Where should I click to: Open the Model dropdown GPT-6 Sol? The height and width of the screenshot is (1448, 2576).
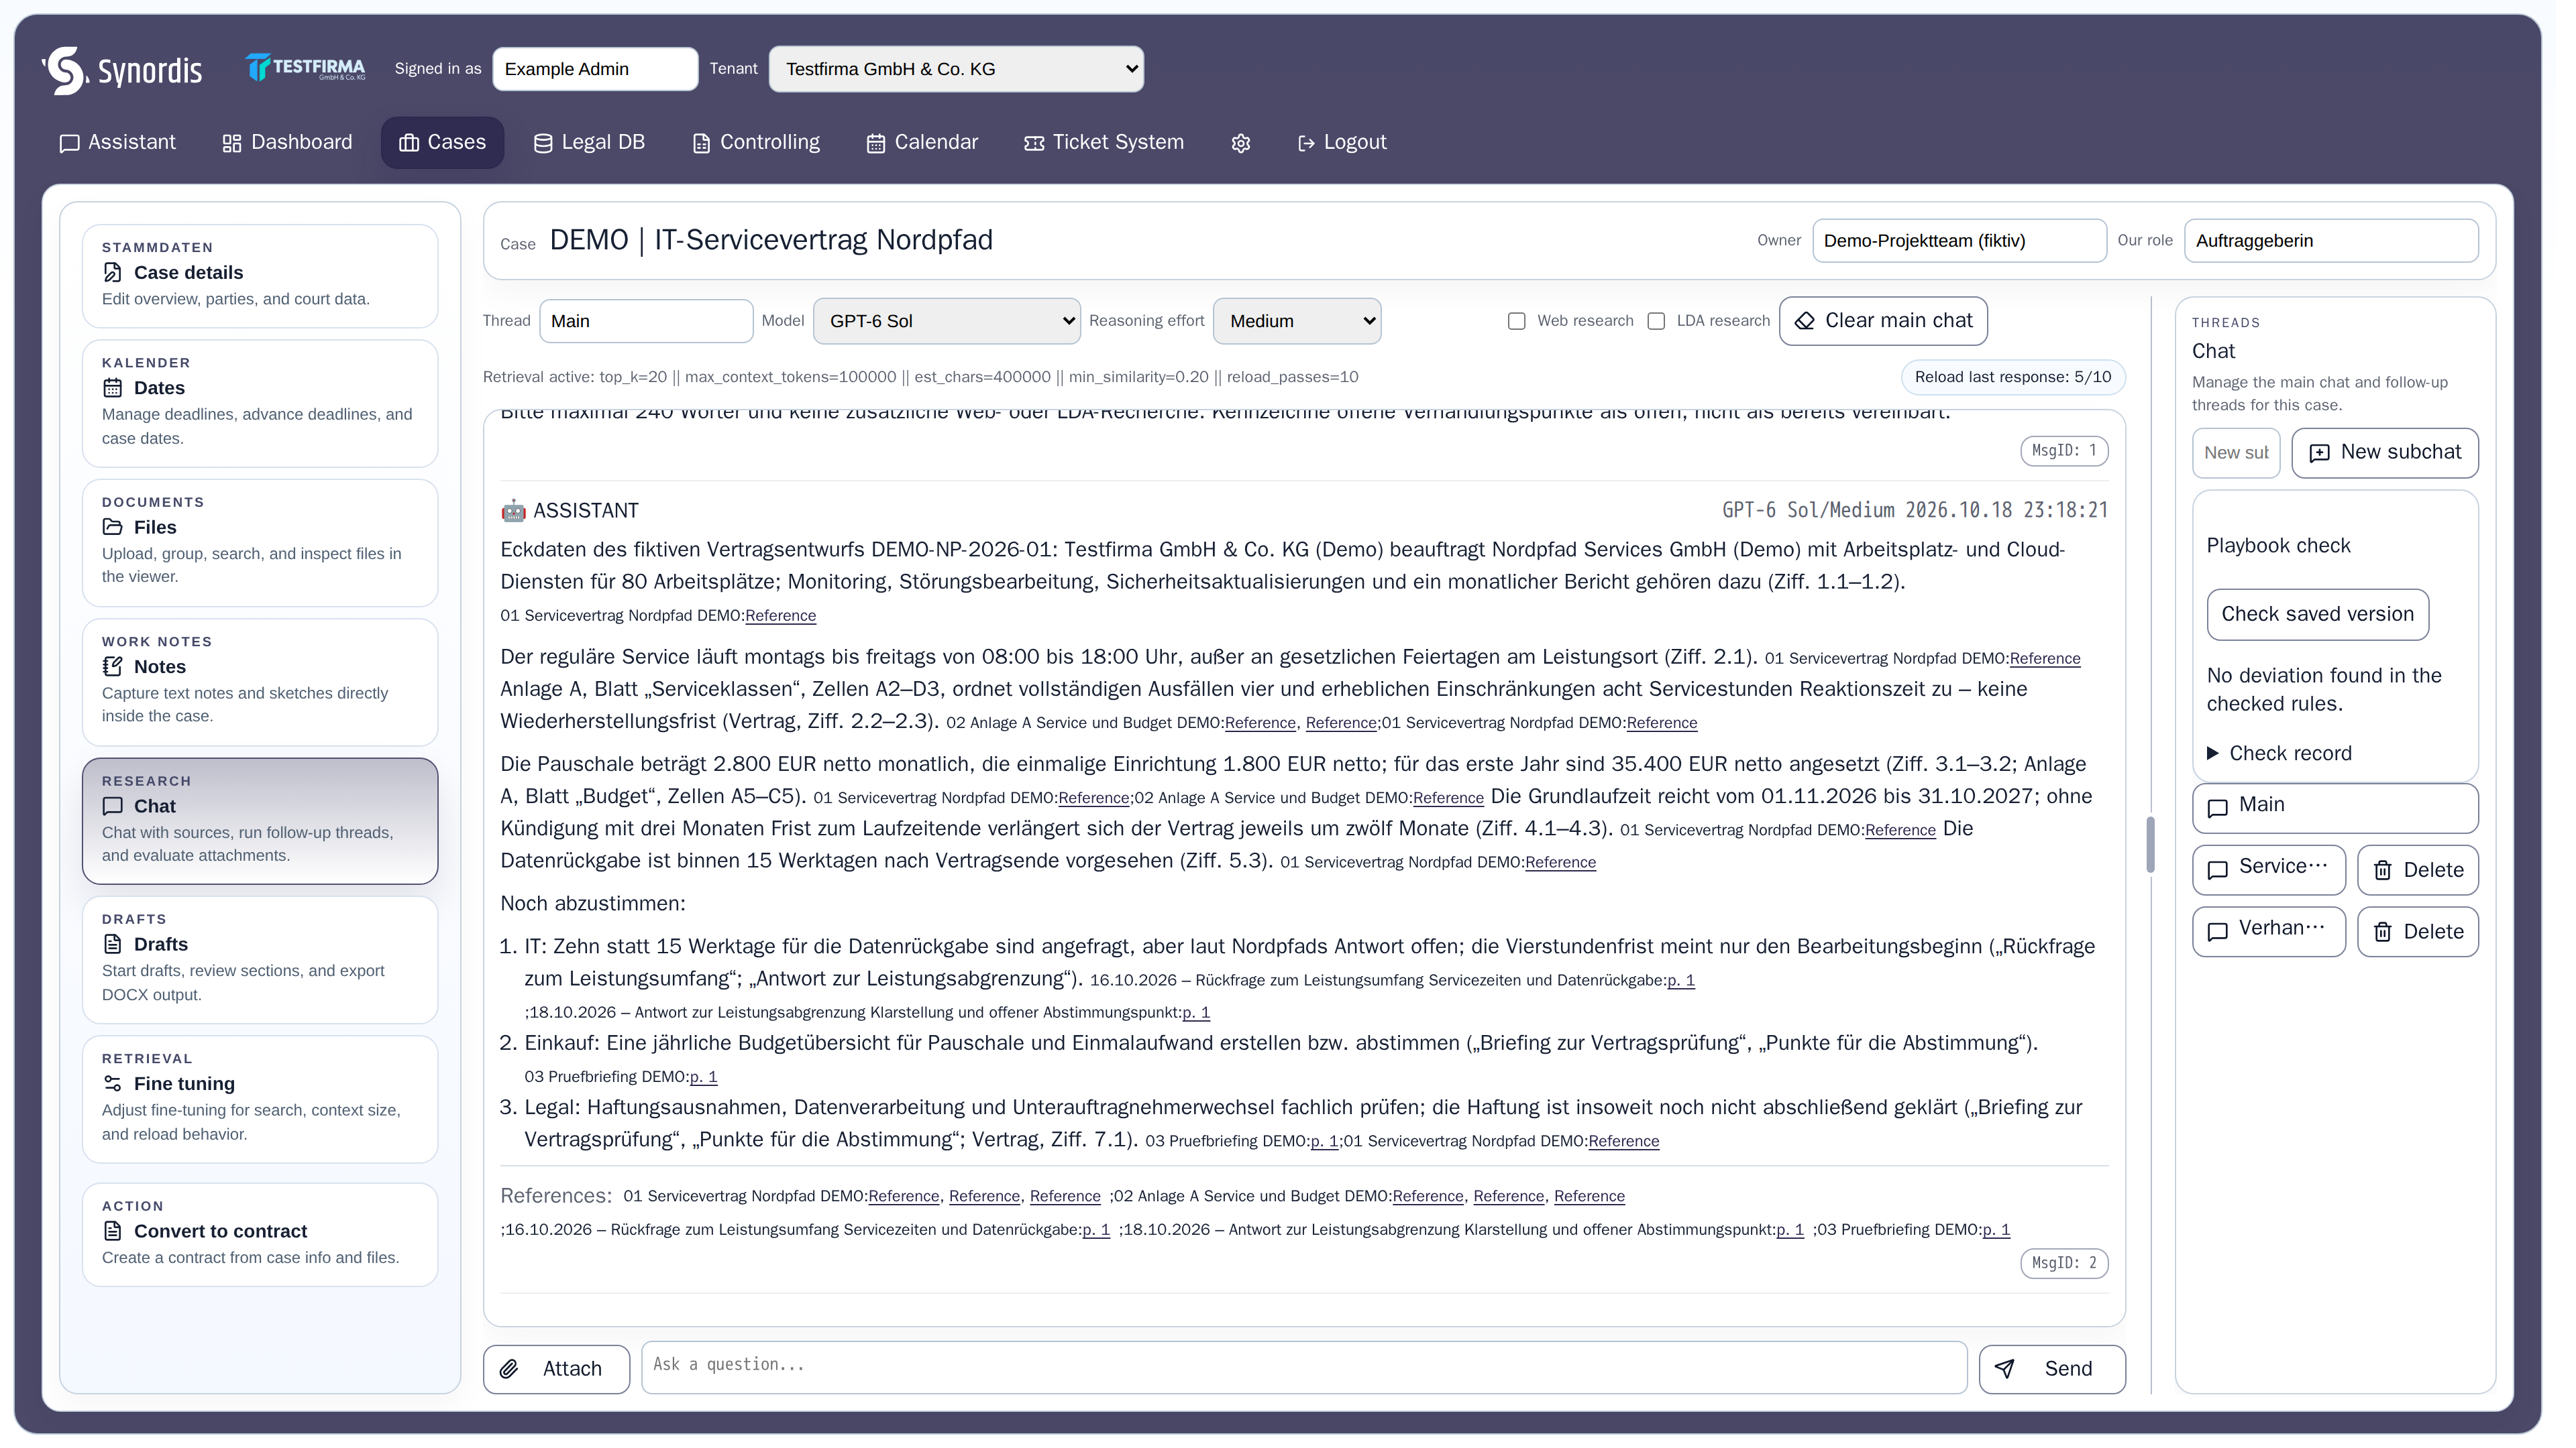[x=954, y=324]
